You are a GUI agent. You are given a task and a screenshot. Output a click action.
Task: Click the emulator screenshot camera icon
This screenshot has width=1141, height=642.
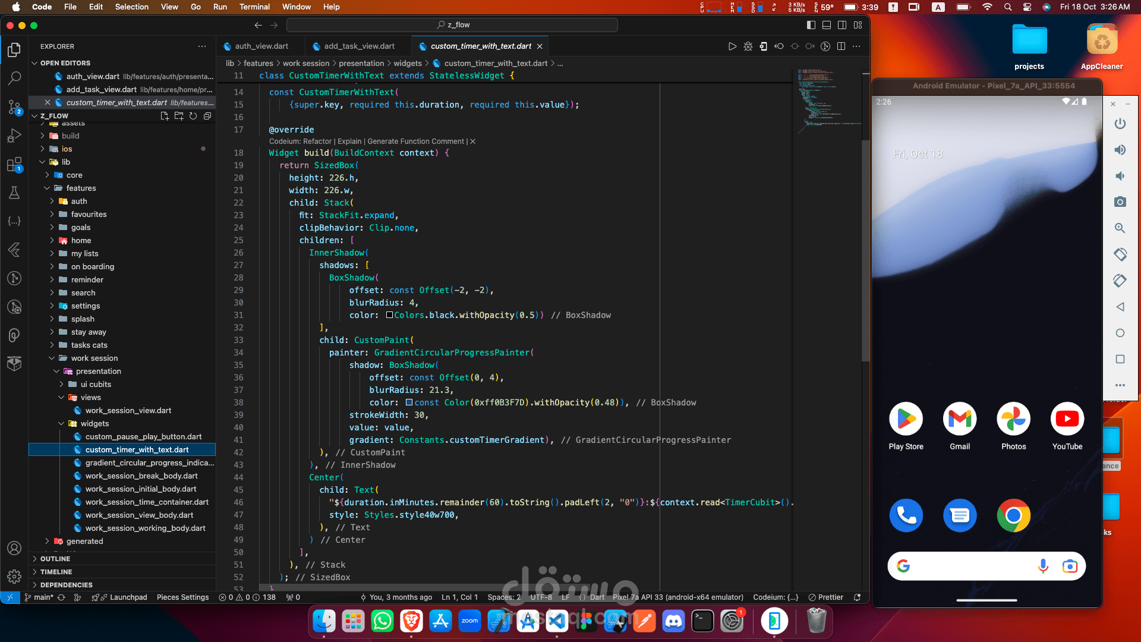pyautogui.click(x=1120, y=202)
